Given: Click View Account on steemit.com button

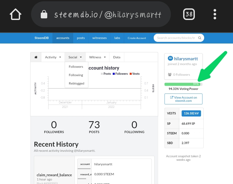Looking at the screenshot, I should 183,99.
